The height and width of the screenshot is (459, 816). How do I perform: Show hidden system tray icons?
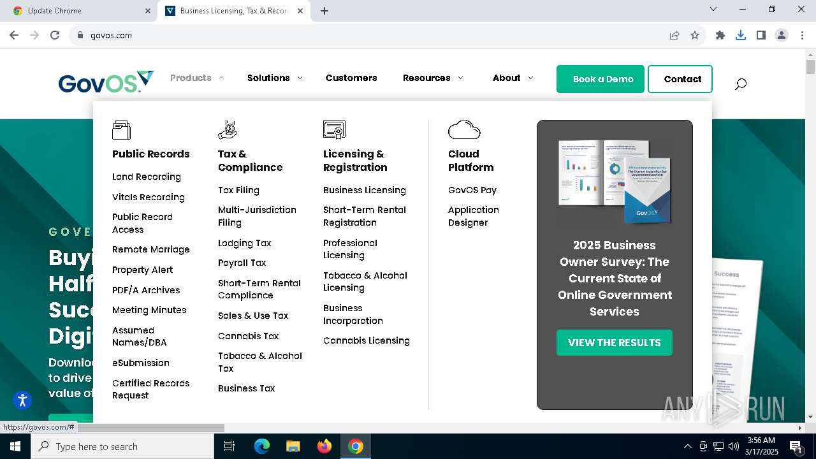pos(687,446)
